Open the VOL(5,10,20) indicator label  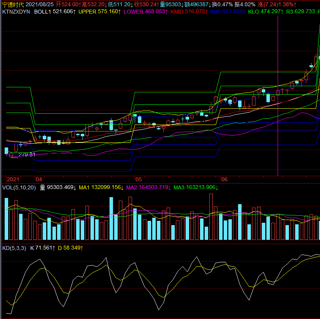[x=19, y=187]
